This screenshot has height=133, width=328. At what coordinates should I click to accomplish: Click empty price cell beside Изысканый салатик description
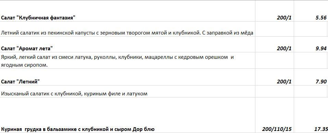click(x=311, y=91)
